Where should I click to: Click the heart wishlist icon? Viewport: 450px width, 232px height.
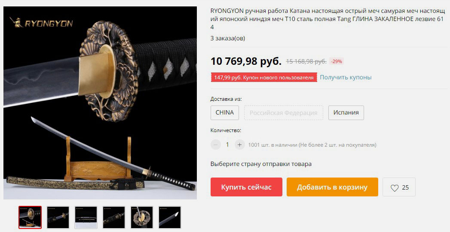point(395,187)
